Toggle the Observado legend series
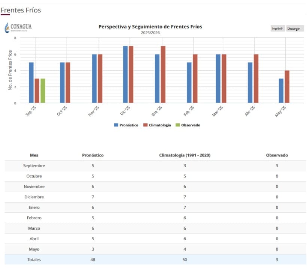Viewport: 307px width, 268px height. pos(190,125)
